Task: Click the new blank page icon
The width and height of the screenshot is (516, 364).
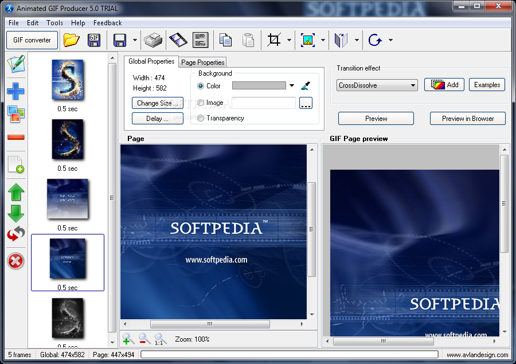Action: coord(16,164)
